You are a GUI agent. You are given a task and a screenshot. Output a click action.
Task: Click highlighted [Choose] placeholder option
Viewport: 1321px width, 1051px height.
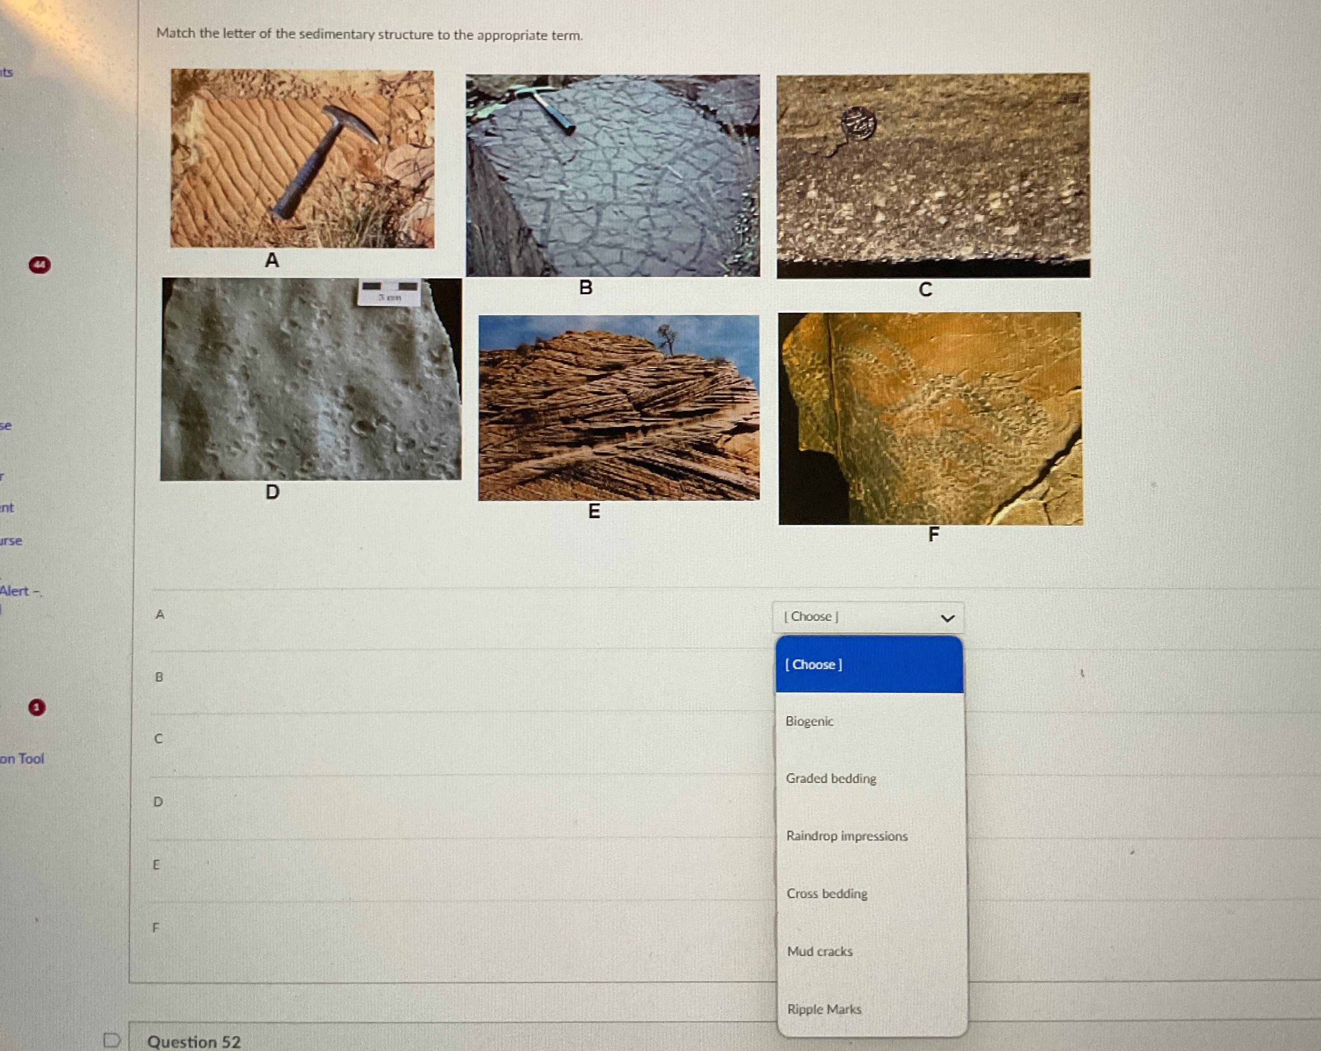[814, 665]
